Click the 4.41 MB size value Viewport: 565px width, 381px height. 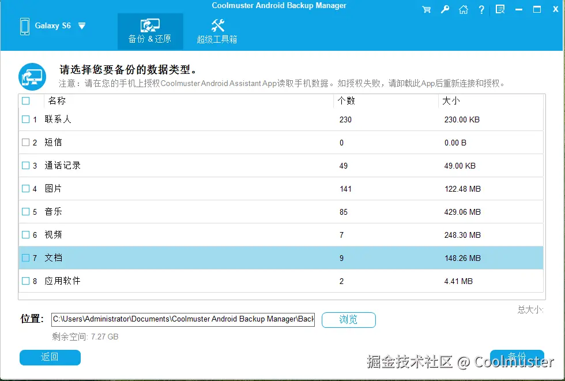click(x=458, y=282)
